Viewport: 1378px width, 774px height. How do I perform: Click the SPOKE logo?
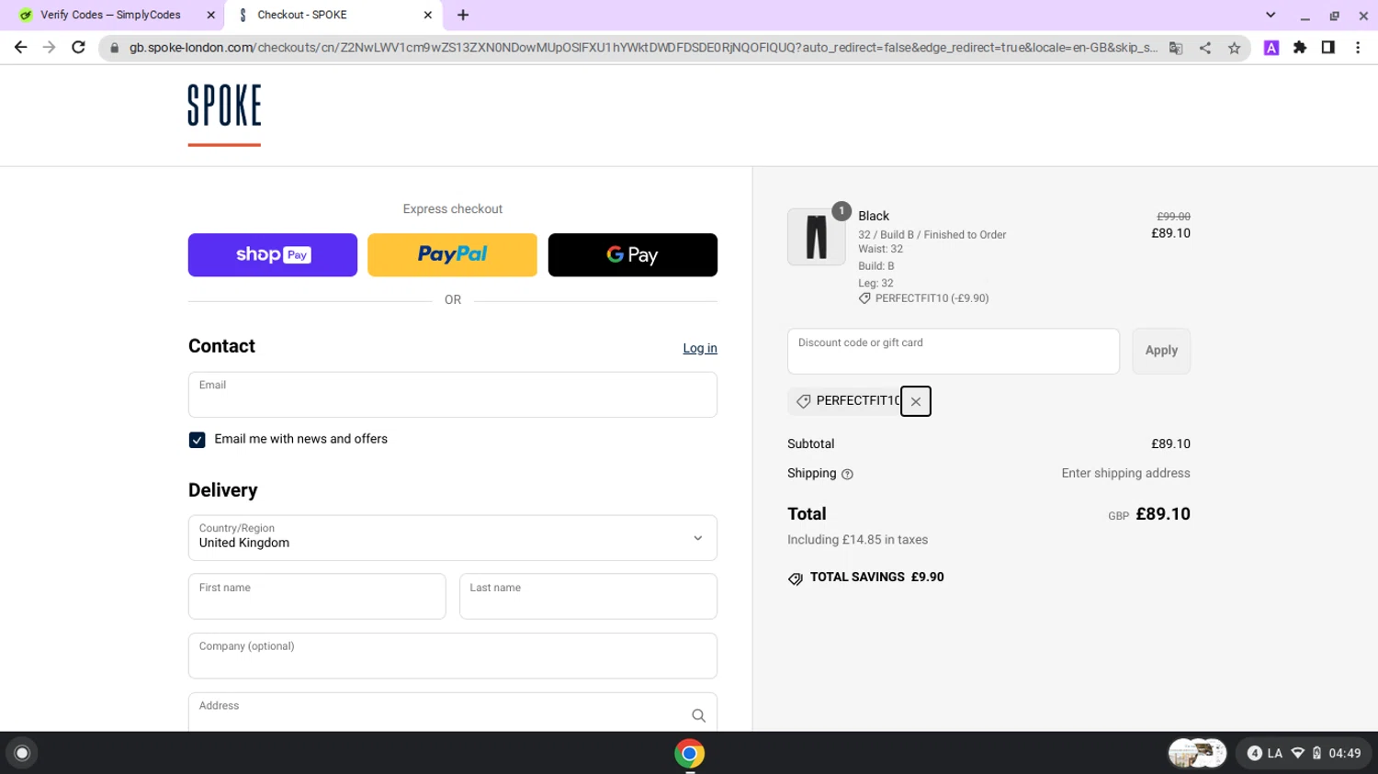(x=224, y=114)
